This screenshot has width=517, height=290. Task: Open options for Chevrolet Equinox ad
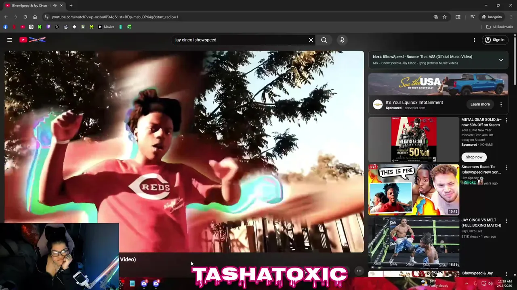[501, 104]
